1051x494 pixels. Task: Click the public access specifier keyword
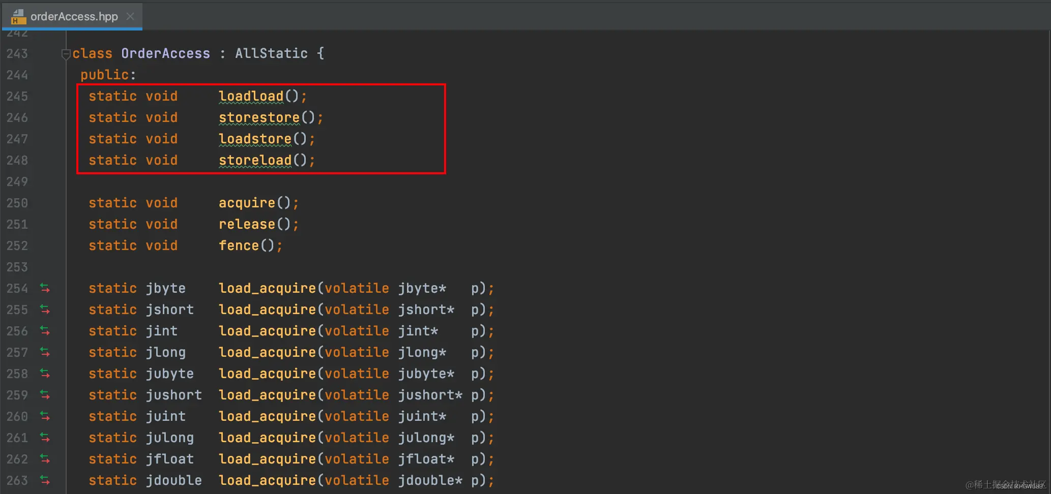[x=105, y=75]
